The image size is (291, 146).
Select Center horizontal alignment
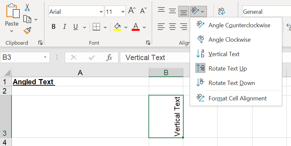(x=172, y=27)
